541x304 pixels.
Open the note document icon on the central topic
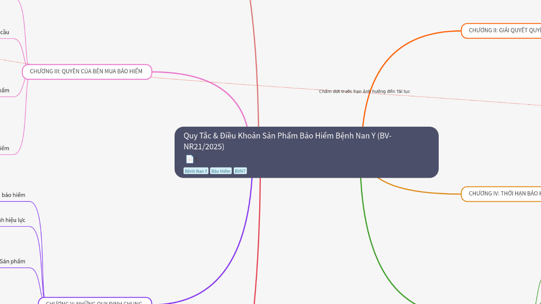(x=189, y=159)
